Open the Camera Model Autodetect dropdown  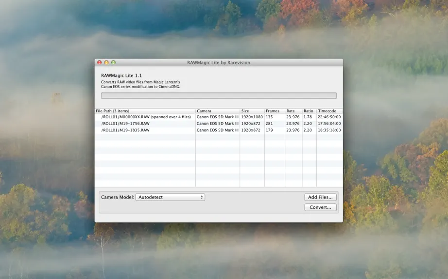170,197
